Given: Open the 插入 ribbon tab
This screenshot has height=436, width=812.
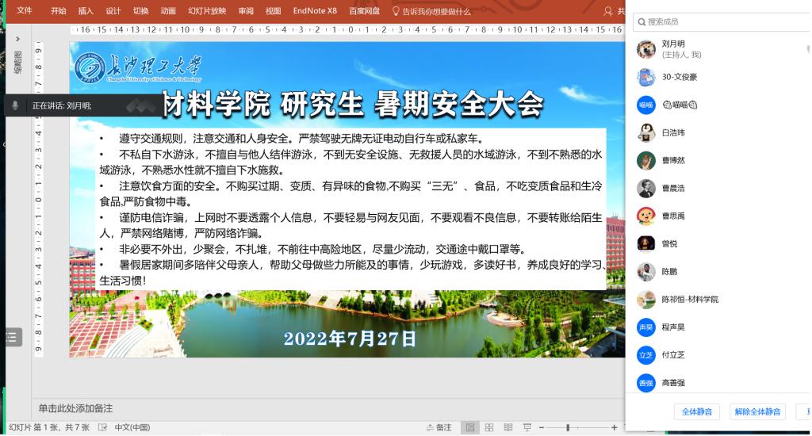Looking at the screenshot, I should (x=86, y=12).
